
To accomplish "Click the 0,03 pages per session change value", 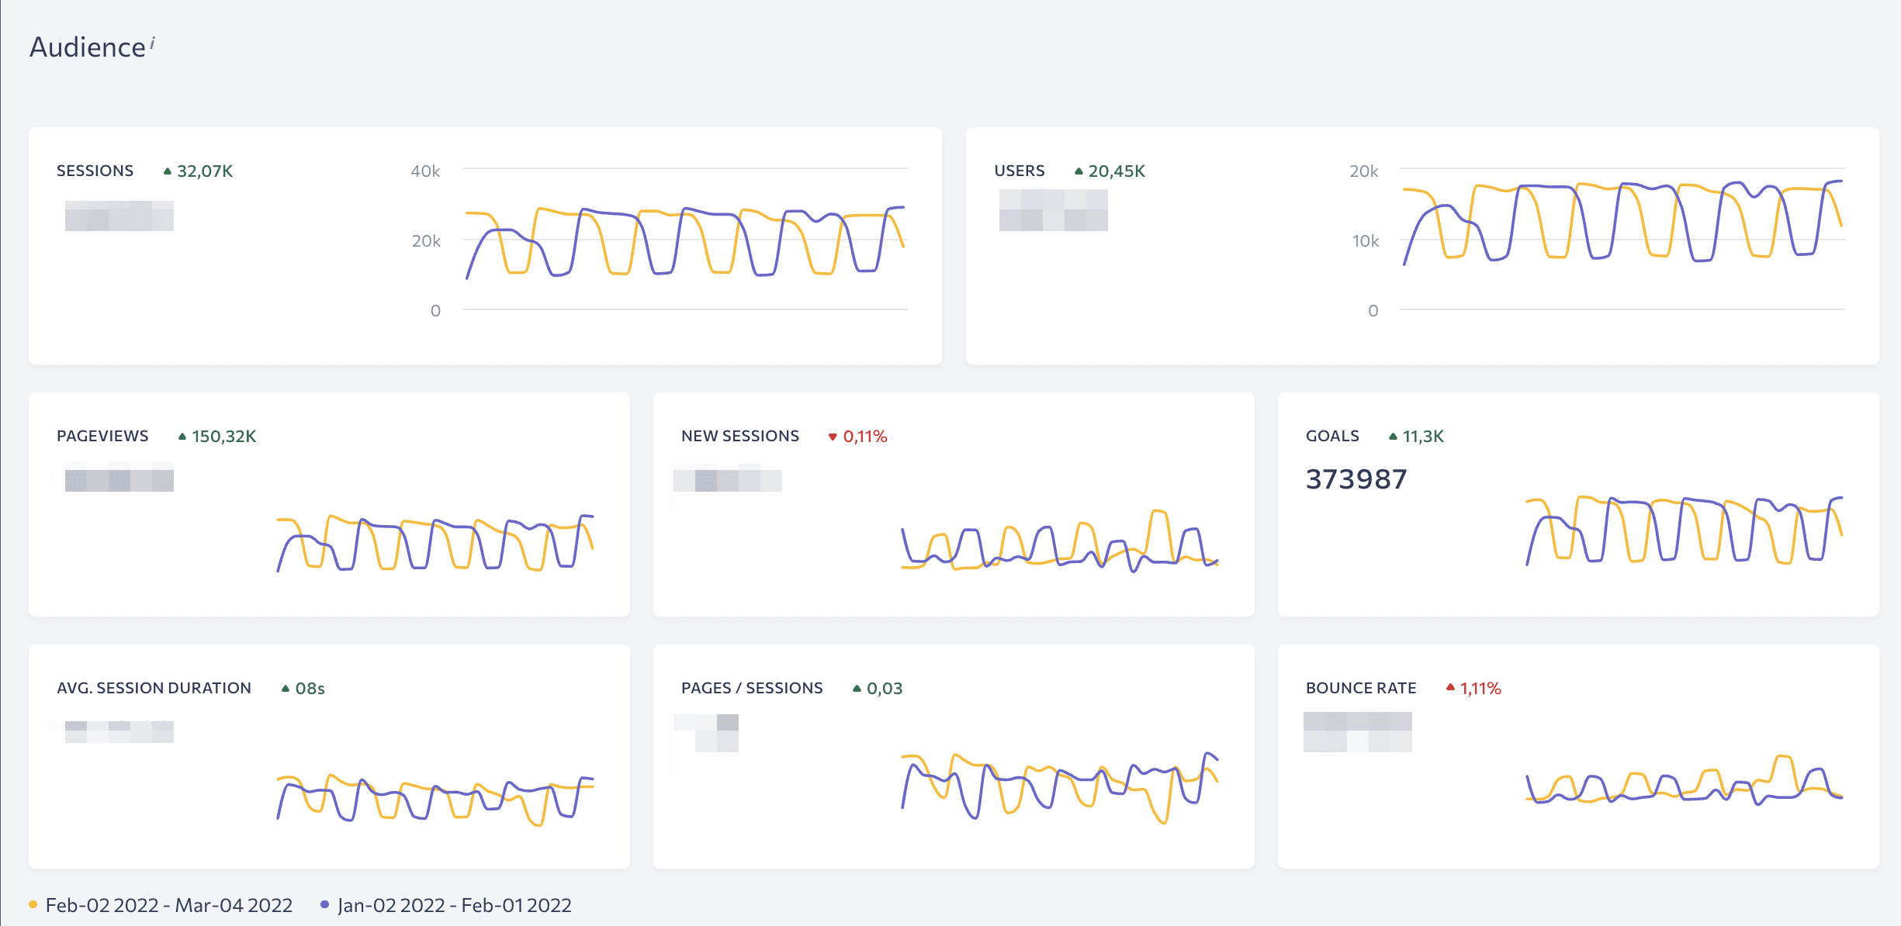I will pyautogui.click(x=885, y=688).
